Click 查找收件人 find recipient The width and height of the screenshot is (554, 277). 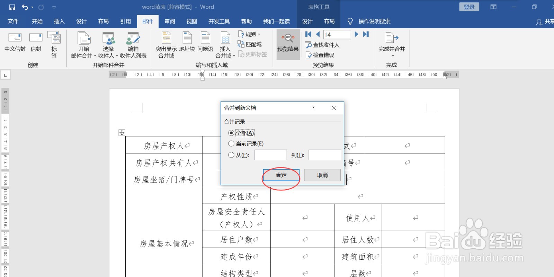(x=322, y=45)
